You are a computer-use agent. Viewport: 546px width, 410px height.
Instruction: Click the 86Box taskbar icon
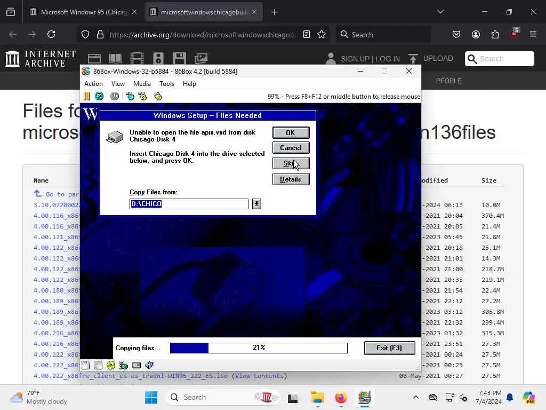(364, 397)
